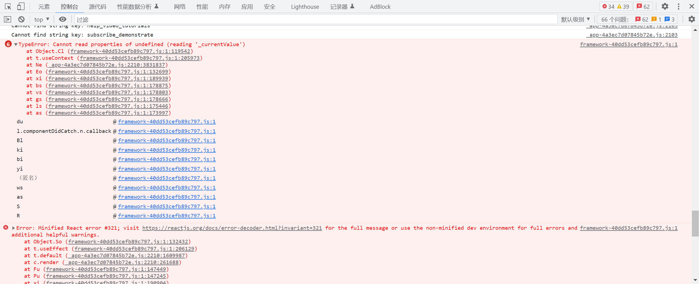Screen dimensions: 699x284
Task: Open the (匿名) call frame source link
Action: click(167, 178)
